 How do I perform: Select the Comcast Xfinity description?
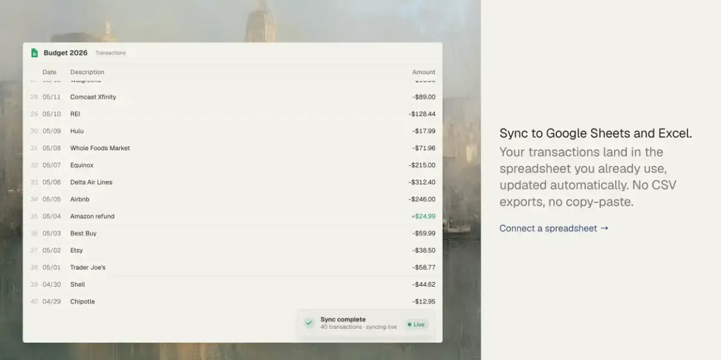tap(93, 97)
